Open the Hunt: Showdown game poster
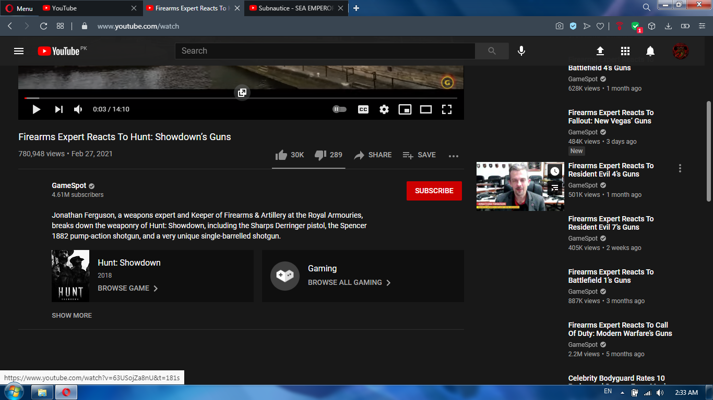 (x=70, y=276)
